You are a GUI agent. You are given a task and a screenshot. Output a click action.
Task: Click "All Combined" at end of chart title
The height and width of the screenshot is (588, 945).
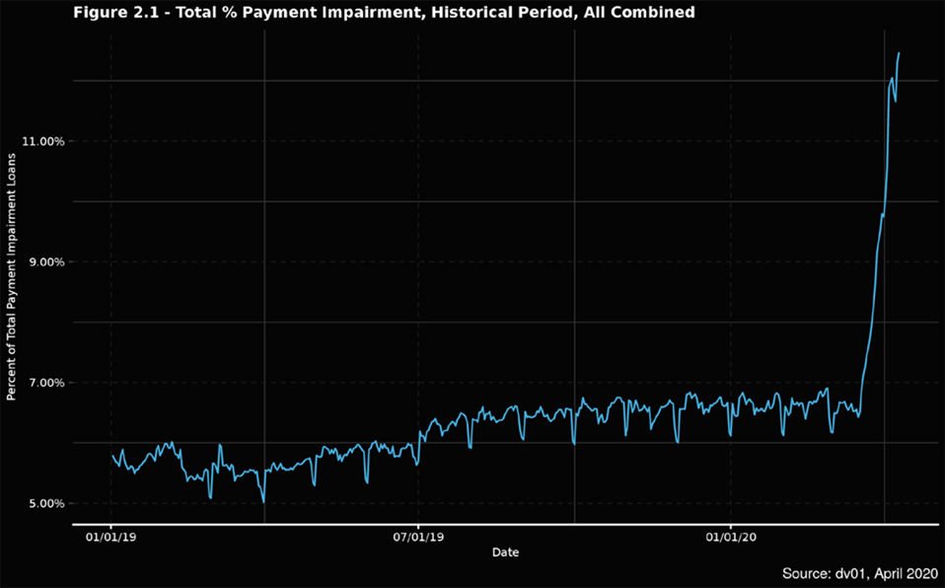coord(642,12)
